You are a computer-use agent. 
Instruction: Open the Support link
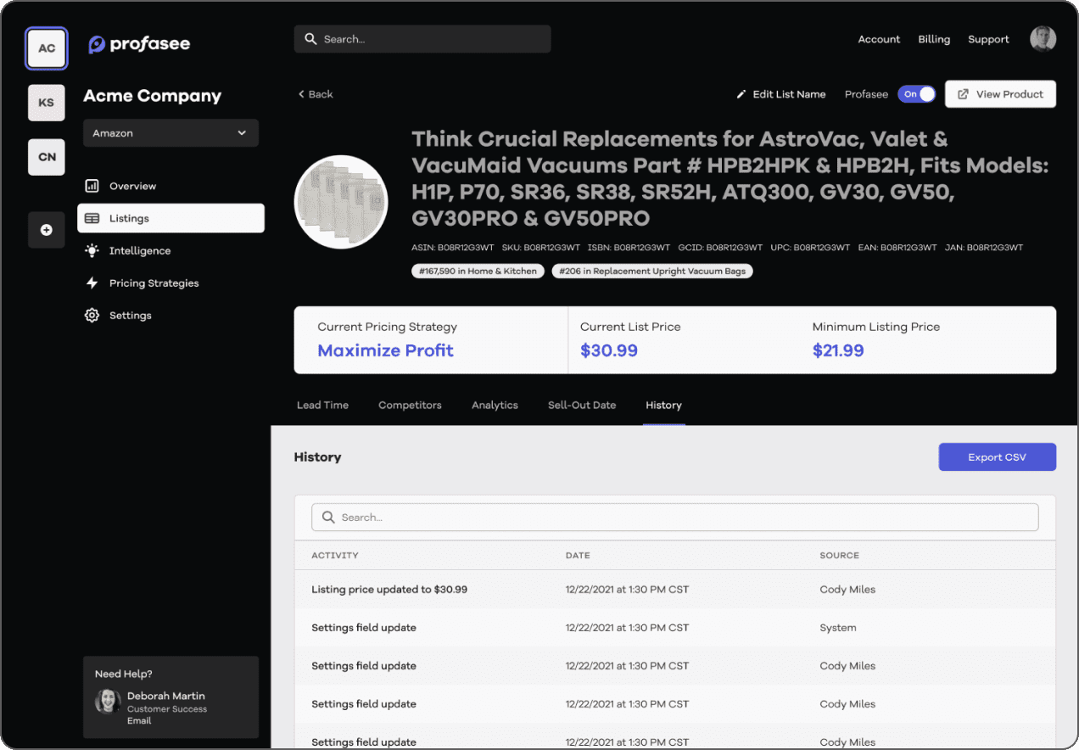(988, 39)
